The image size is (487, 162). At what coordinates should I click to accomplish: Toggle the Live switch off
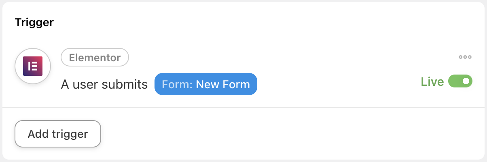tap(460, 81)
